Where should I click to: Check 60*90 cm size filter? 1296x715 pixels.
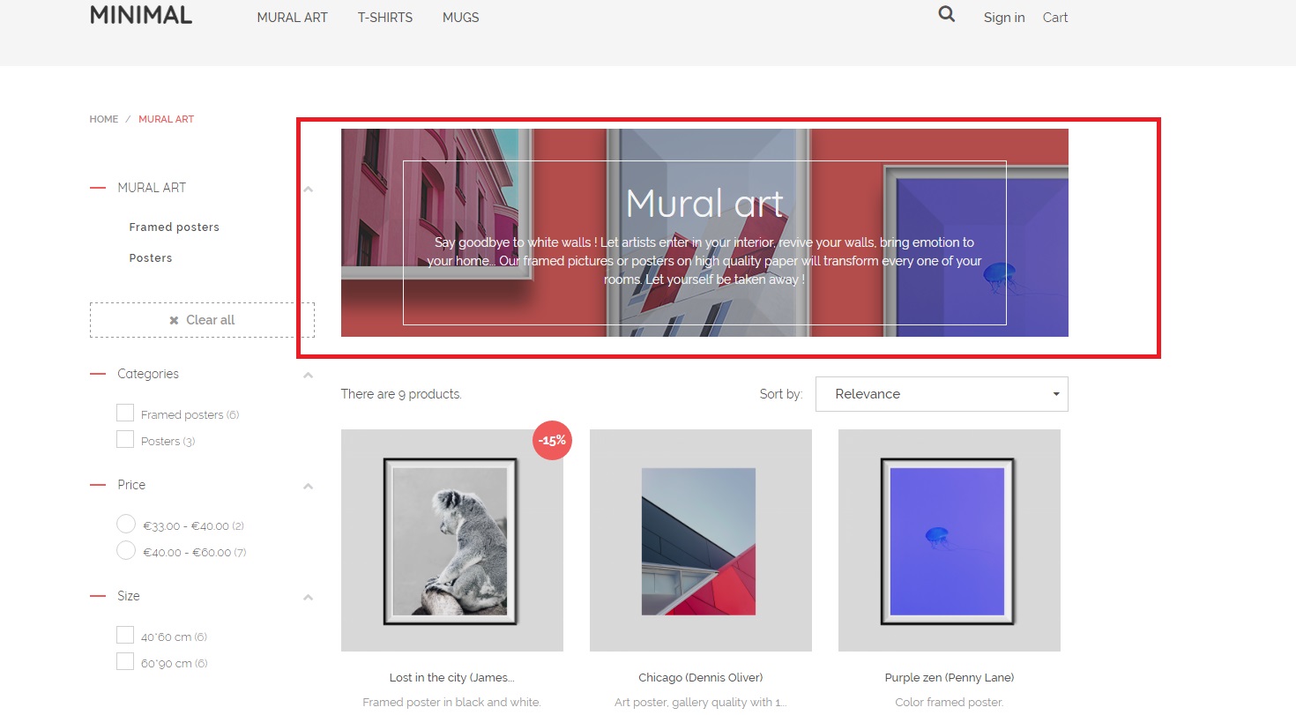click(x=125, y=661)
